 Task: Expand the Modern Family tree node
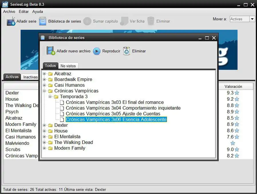click(44, 148)
